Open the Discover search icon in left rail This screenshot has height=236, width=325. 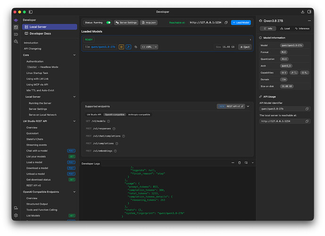click(16, 42)
